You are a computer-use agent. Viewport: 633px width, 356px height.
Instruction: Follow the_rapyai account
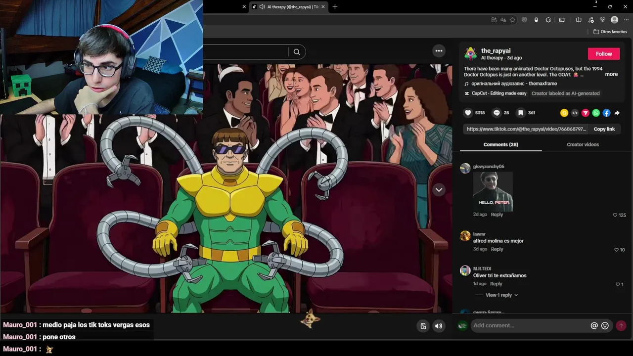click(x=604, y=54)
